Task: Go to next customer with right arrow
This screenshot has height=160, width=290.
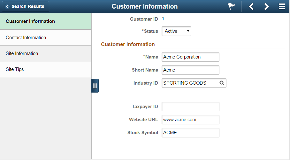Action: click(x=266, y=6)
